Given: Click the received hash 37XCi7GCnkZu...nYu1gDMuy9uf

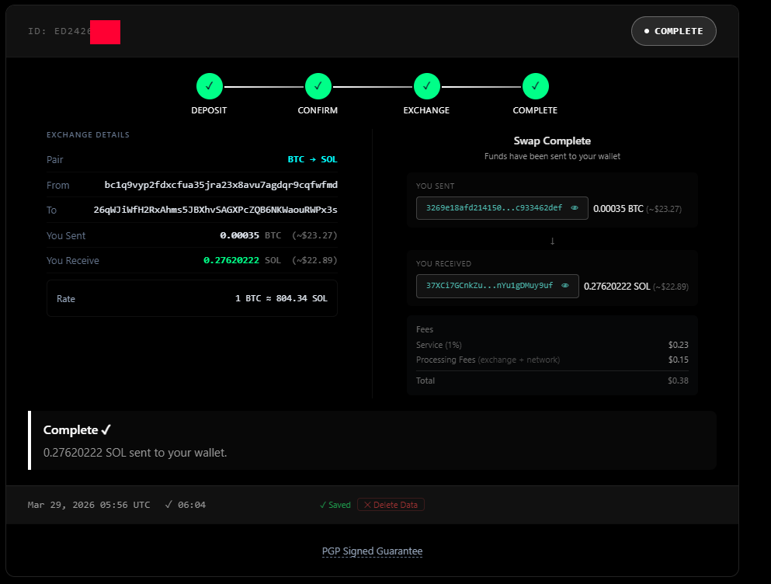Looking at the screenshot, I should click(x=489, y=285).
